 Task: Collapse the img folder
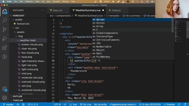[x=28, y=36]
